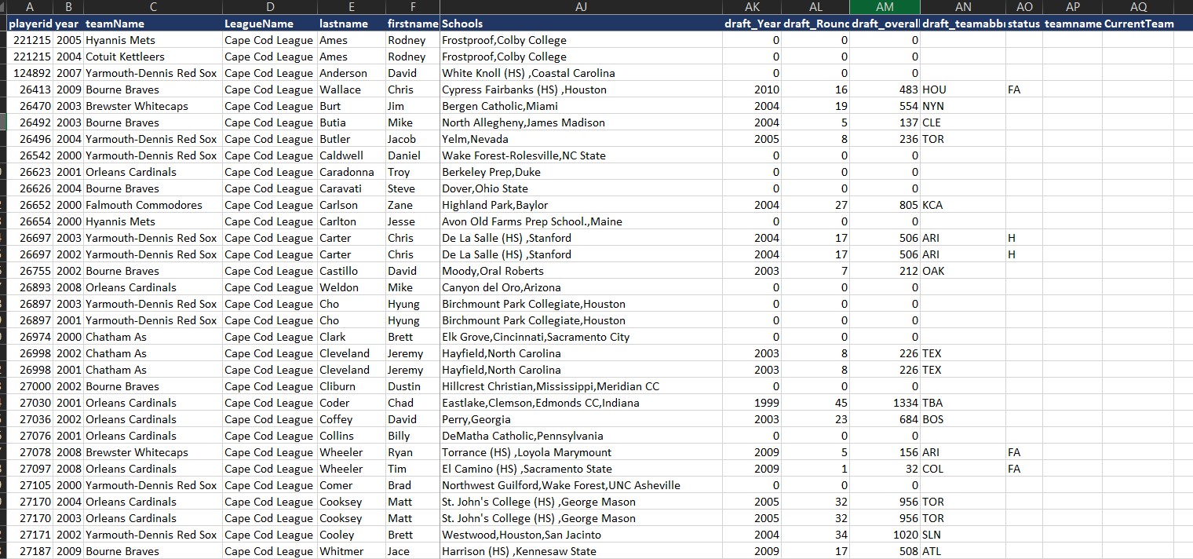Select column AM header
The width and height of the screenshot is (1193, 559).
(885, 7)
